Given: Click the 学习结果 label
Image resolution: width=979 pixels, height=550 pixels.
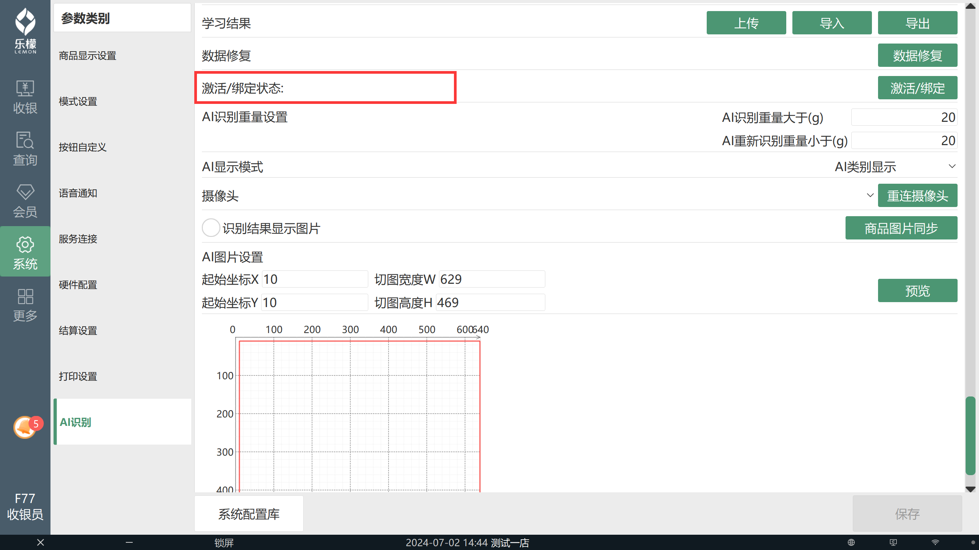Looking at the screenshot, I should (x=226, y=23).
